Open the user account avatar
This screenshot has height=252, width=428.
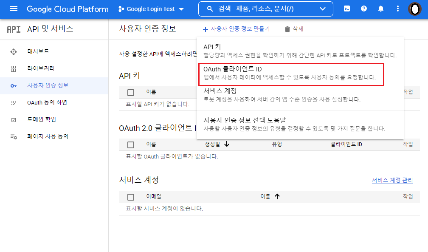point(415,9)
